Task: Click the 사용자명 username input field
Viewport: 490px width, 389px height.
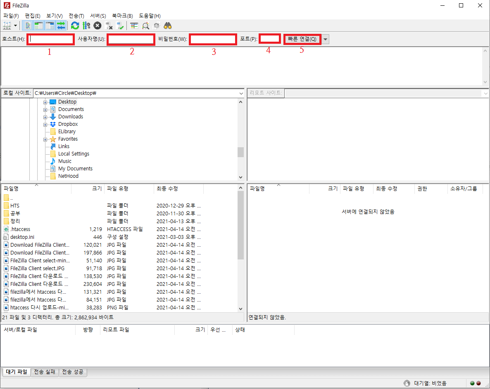Action: pos(131,39)
